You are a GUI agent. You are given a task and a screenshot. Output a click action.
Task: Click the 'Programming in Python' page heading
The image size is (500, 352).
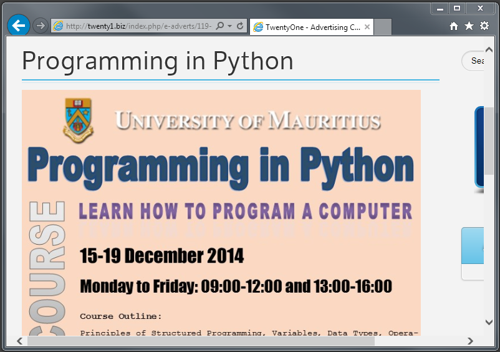[158, 61]
